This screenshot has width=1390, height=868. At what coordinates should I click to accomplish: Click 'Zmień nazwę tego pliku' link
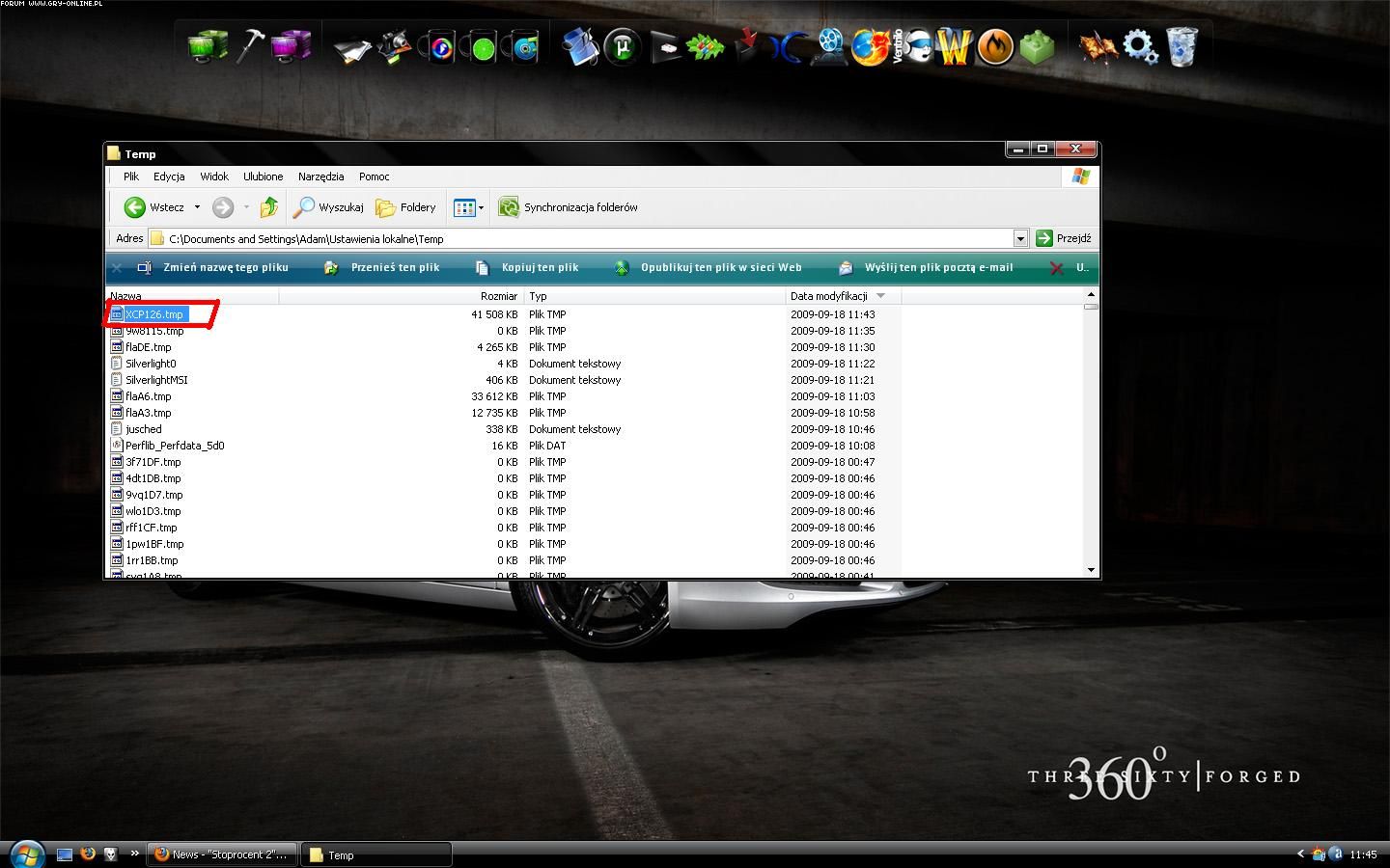226,267
